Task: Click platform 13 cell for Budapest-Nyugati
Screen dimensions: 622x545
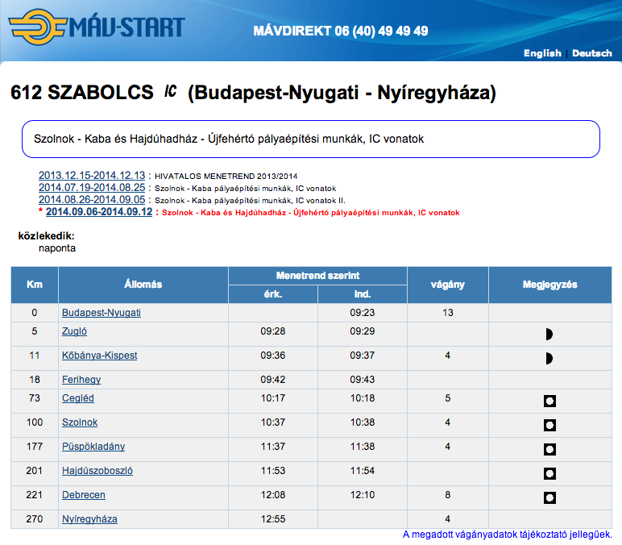Action: pos(448,313)
